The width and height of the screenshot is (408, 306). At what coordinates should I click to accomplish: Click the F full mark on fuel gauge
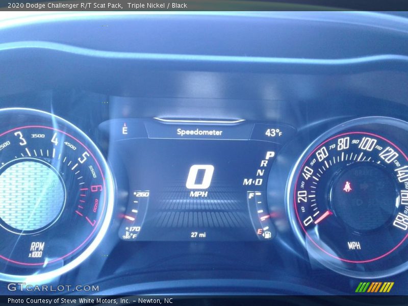[251, 196]
